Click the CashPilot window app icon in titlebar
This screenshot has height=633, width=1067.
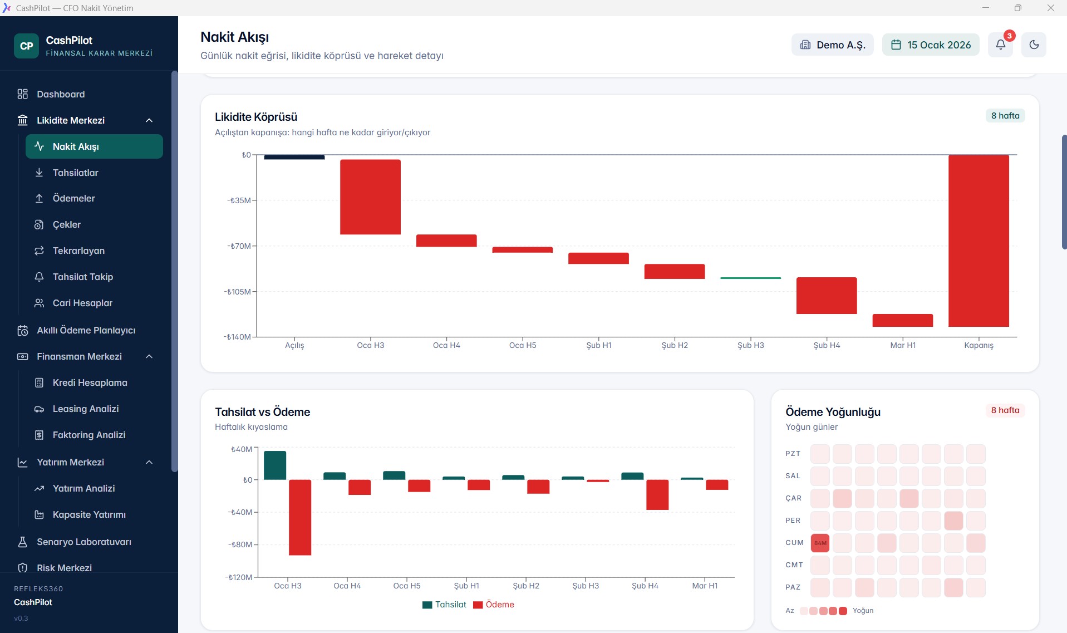coord(7,8)
